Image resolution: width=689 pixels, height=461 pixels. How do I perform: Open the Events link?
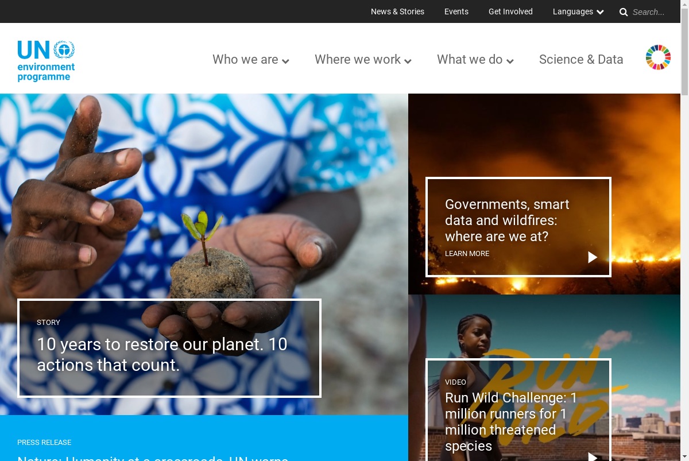(x=456, y=11)
